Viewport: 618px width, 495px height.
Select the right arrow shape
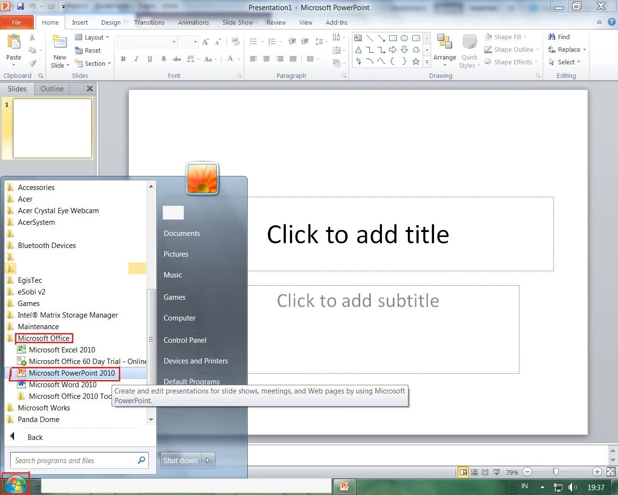[x=393, y=50]
